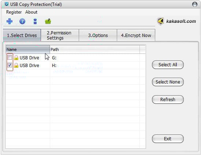Check the USB Drive G: checkbox
This screenshot has height=155, width=201.
[10, 58]
